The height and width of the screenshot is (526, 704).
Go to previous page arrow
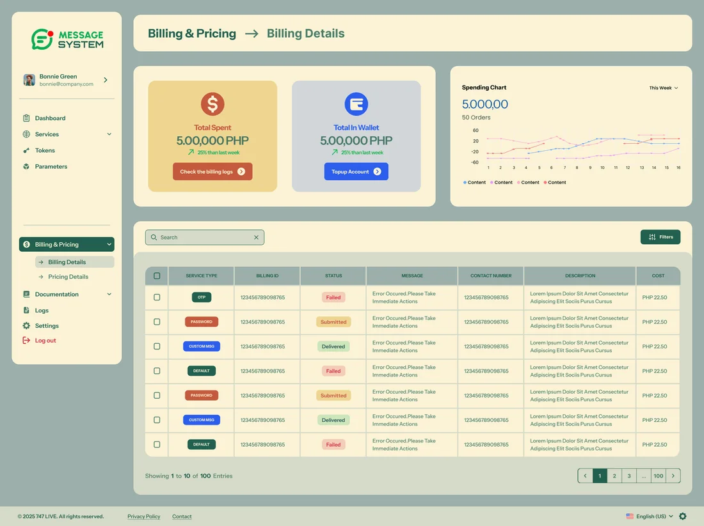[585, 476]
